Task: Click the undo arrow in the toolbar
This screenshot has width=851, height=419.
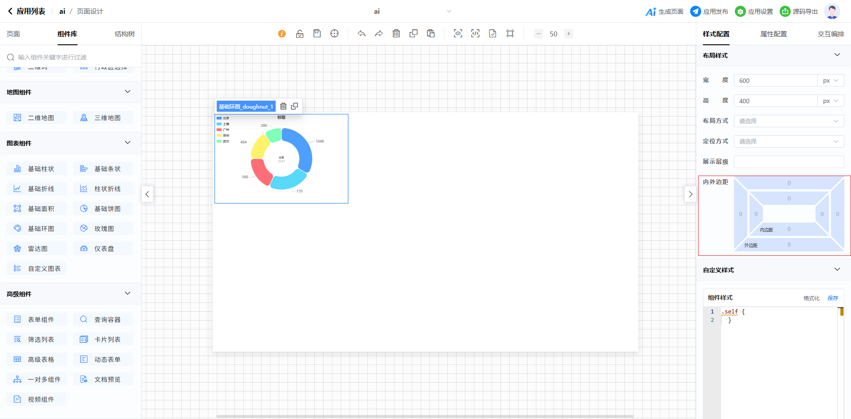Action: [362, 34]
